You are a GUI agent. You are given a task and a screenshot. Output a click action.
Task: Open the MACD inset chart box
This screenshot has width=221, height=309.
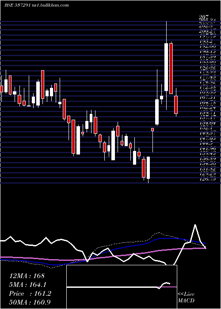click(x=122, y=287)
